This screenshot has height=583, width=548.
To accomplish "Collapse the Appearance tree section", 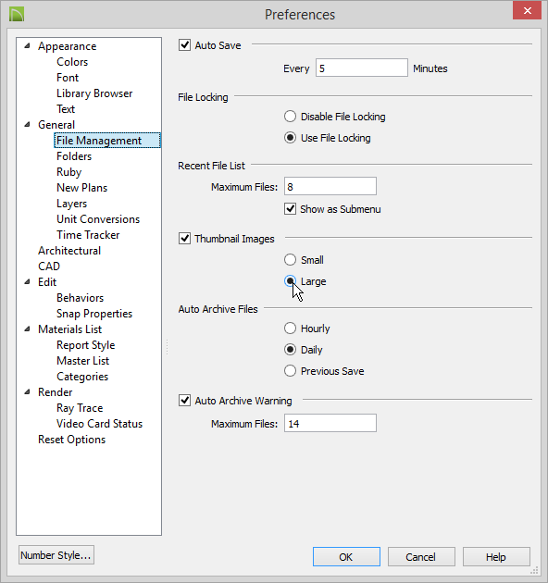I will point(27,45).
